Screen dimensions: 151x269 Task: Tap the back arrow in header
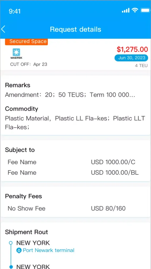(x=3, y=29)
